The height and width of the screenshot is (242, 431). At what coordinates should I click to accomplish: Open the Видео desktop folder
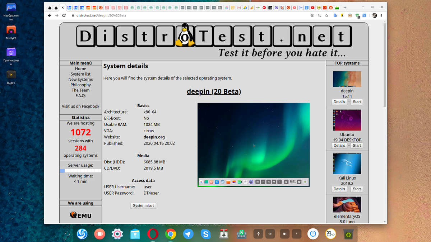tap(11, 77)
